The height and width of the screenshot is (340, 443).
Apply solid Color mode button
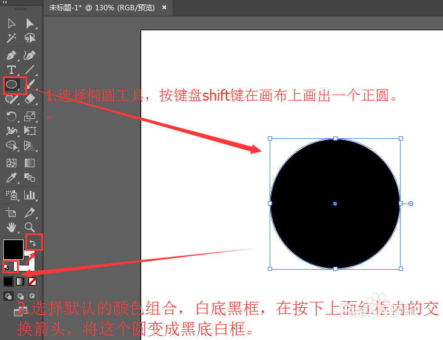click(8, 281)
